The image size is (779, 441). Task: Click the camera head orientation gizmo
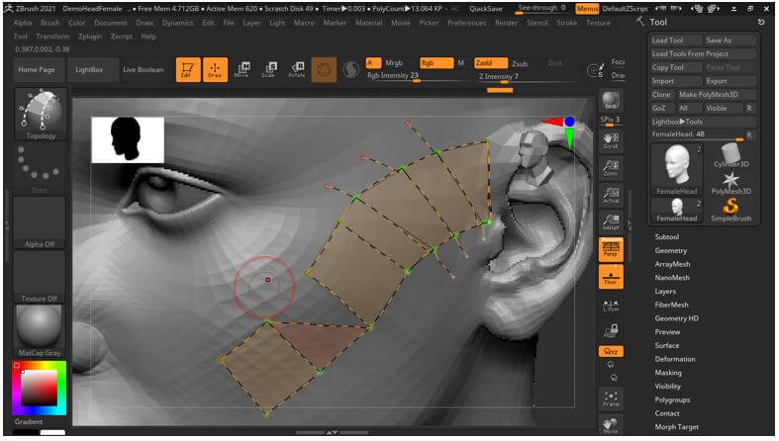[x=536, y=158]
